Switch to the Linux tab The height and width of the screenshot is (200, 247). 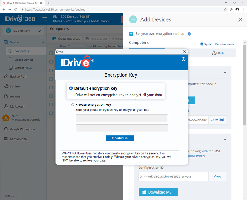[218, 53]
